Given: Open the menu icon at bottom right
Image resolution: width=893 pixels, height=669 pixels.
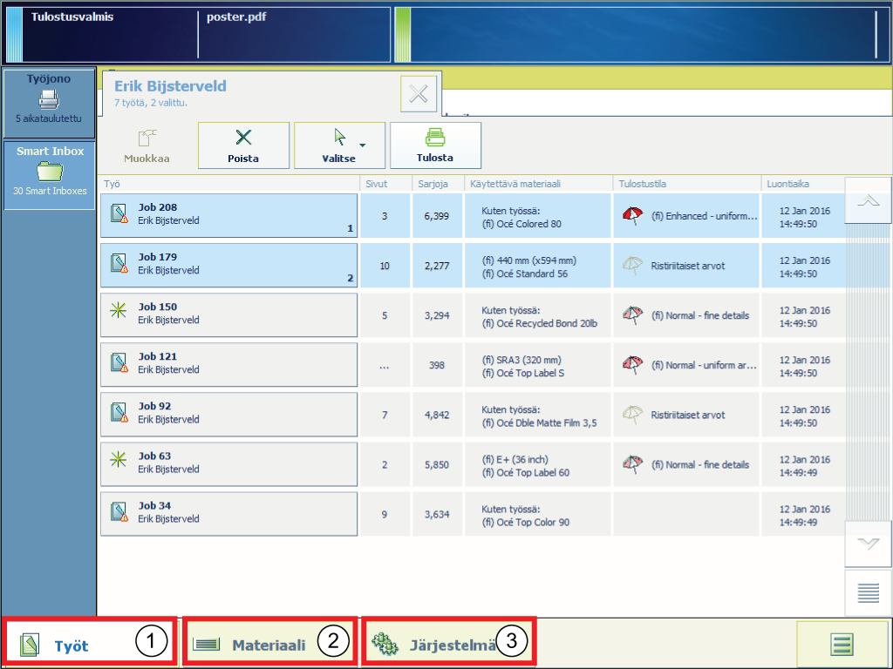Looking at the screenshot, I should tap(842, 645).
